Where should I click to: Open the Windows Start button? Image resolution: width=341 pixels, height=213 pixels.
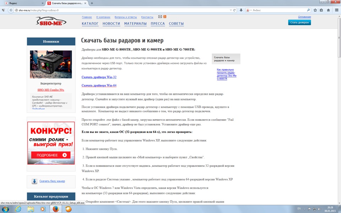[x=5, y=209]
